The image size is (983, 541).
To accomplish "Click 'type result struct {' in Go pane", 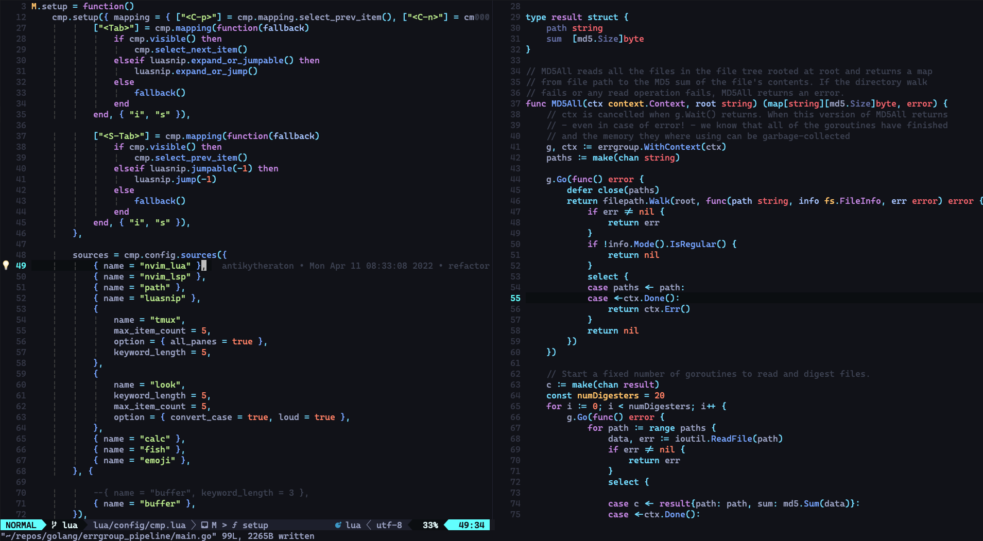I will tap(577, 17).
